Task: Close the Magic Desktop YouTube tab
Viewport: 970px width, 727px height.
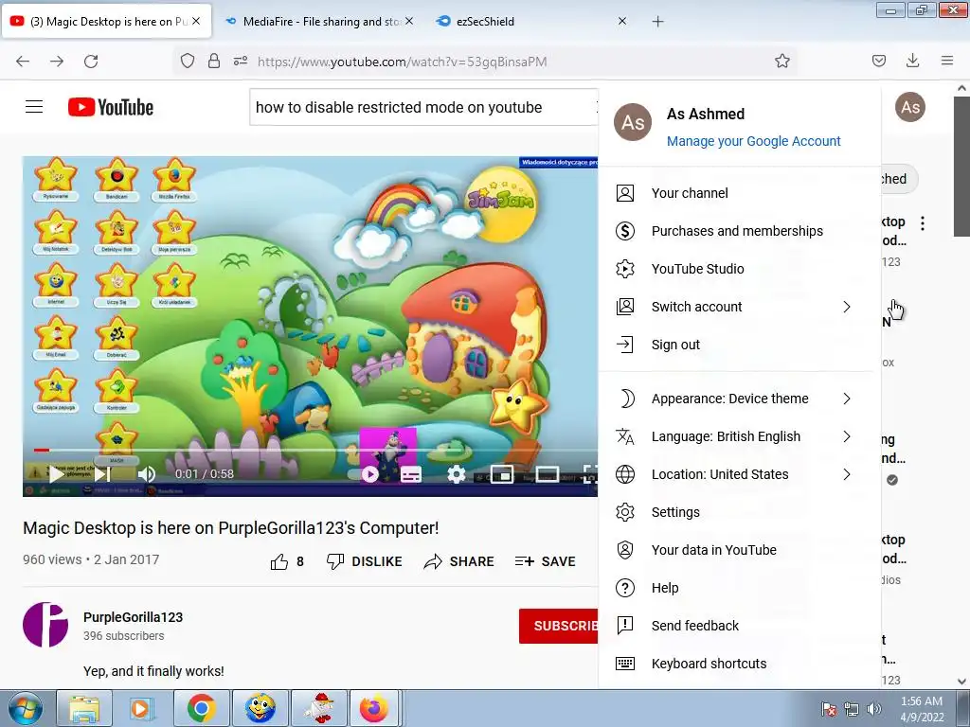Action: 196,21
